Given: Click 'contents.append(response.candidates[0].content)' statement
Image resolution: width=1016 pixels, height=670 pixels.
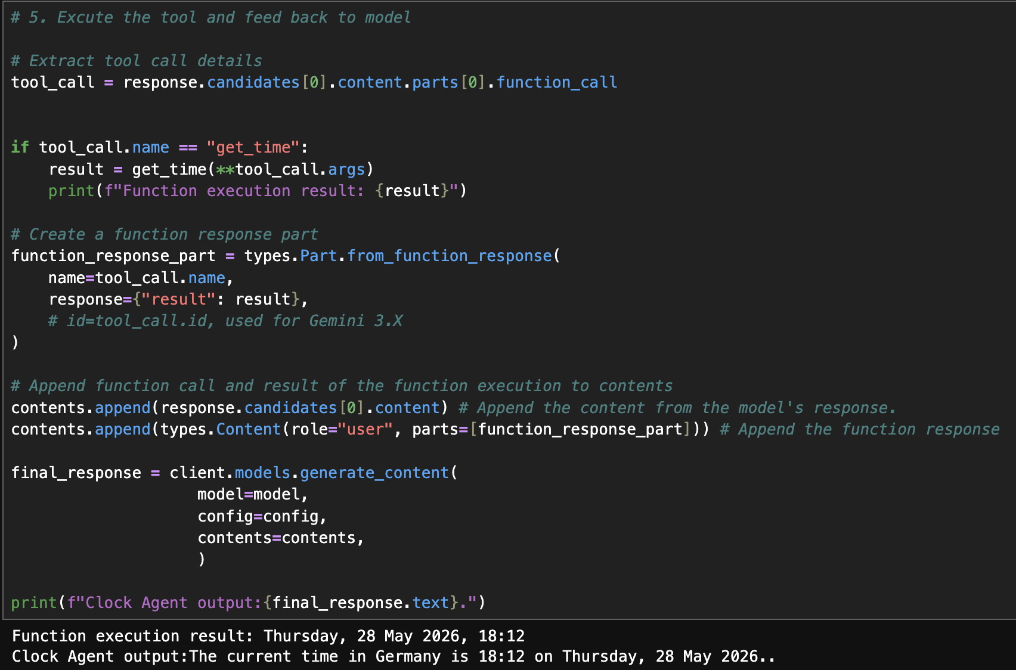Looking at the screenshot, I should point(230,408).
